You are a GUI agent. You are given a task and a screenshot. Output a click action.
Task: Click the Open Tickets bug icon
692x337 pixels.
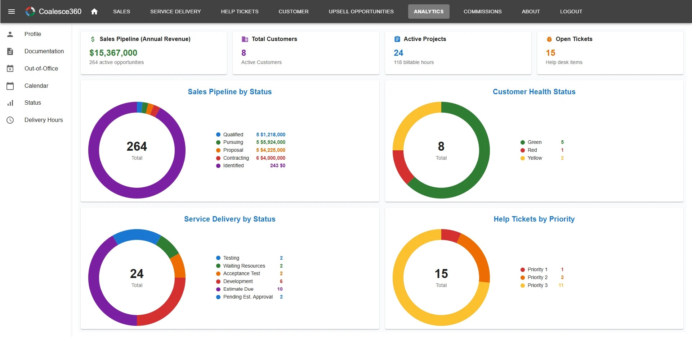point(549,39)
